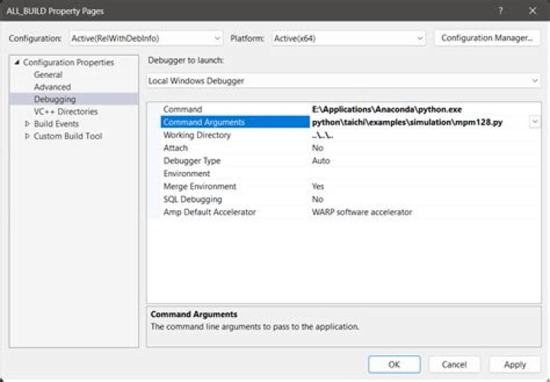Click the Apply button
The height and width of the screenshot is (382, 550).
514,364
